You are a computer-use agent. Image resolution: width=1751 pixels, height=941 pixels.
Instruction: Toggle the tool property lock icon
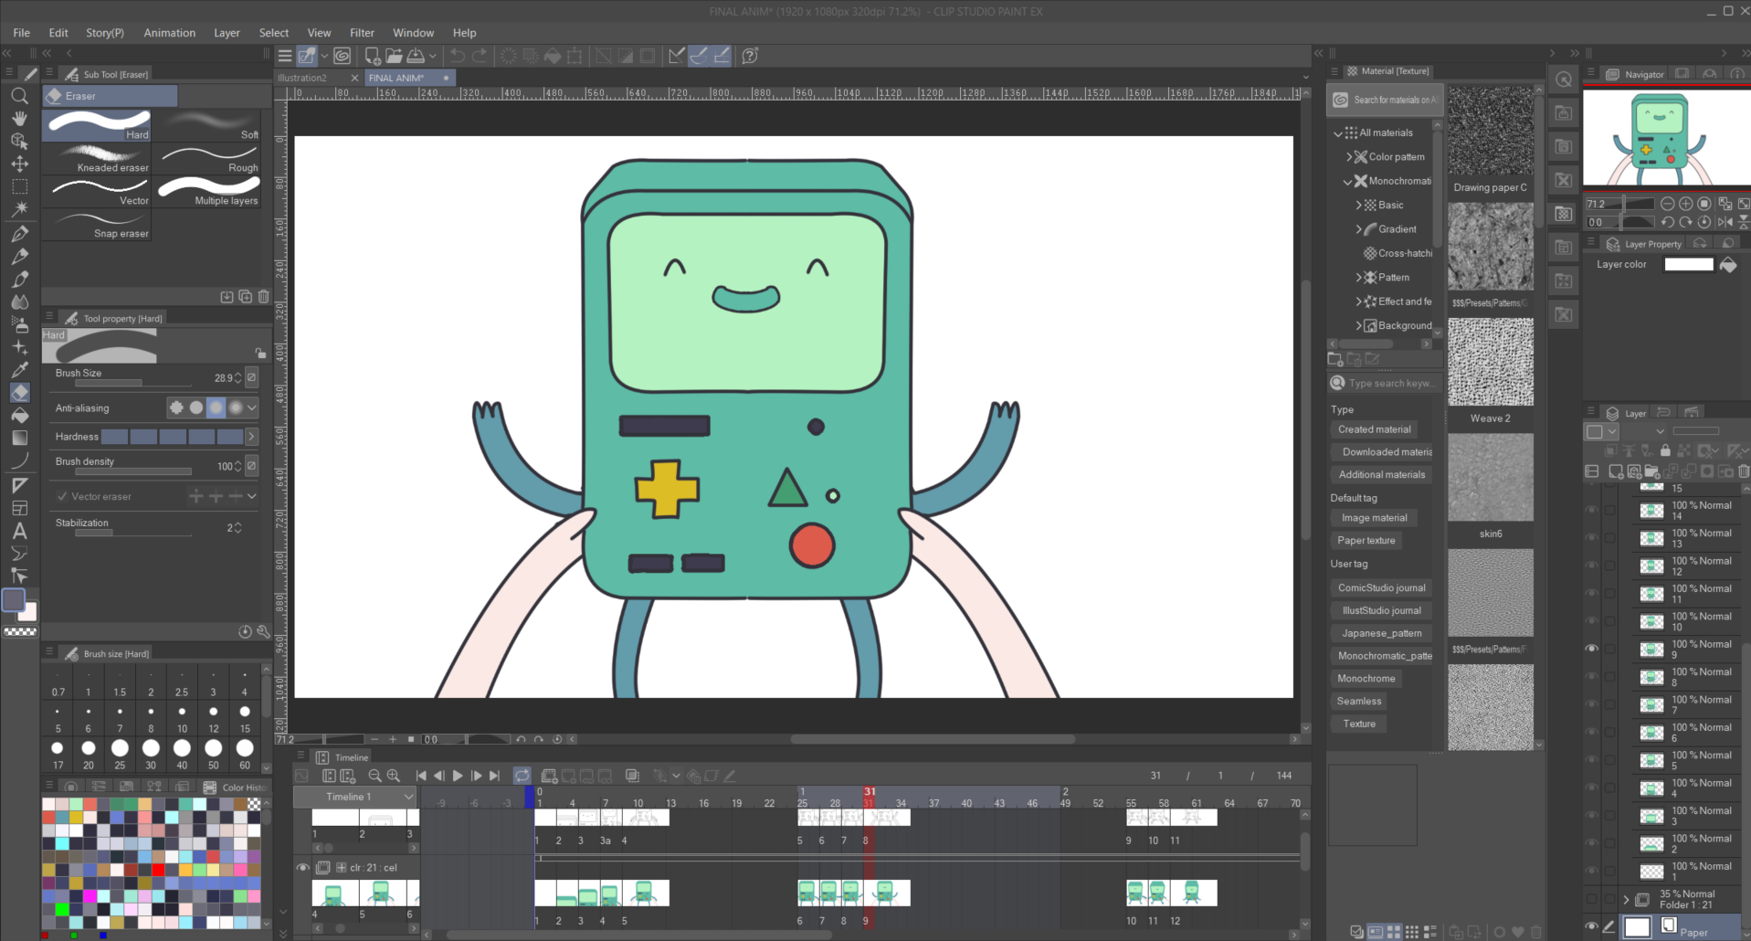pyautogui.click(x=260, y=353)
